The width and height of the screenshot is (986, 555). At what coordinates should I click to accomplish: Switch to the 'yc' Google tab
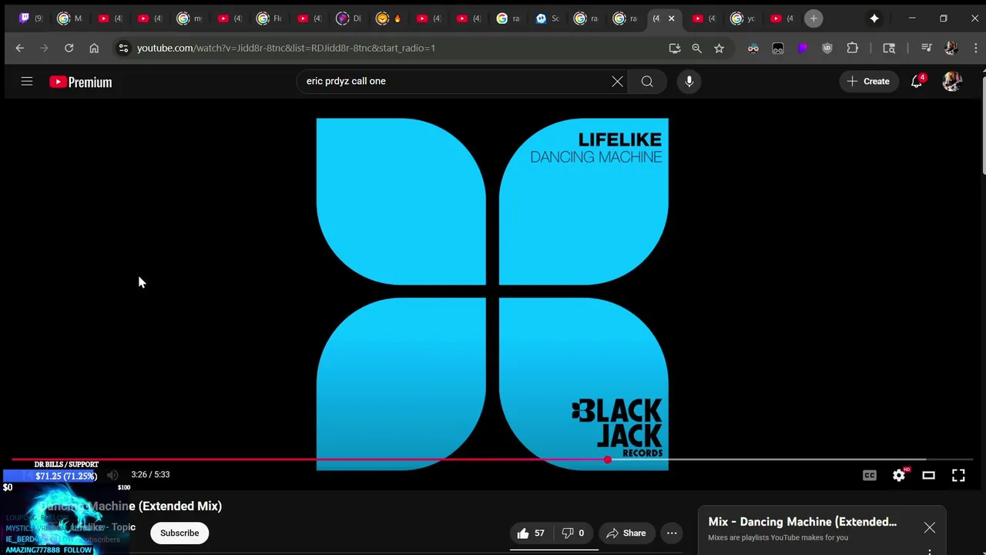pos(743,18)
